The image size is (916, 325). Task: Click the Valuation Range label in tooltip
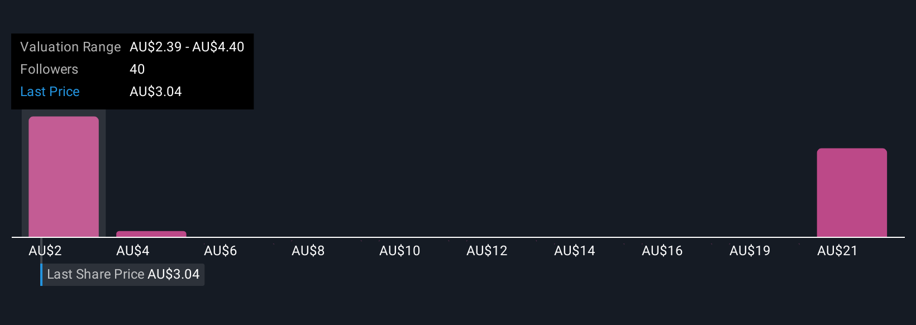click(x=70, y=47)
